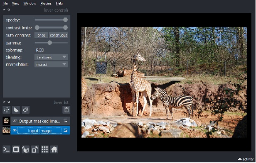This screenshot has width=256, height=163.
Task: Enable continuous auto-contrast
Action: 59,35
